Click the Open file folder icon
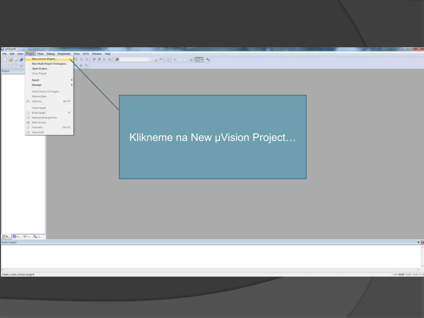The image size is (424, 318). [10, 60]
